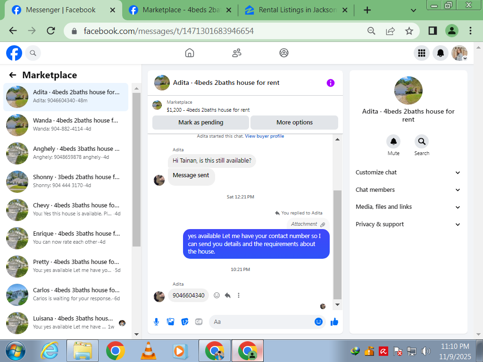The width and height of the screenshot is (483, 362).
Task: Open the Attachment reply reference
Action: click(x=308, y=224)
